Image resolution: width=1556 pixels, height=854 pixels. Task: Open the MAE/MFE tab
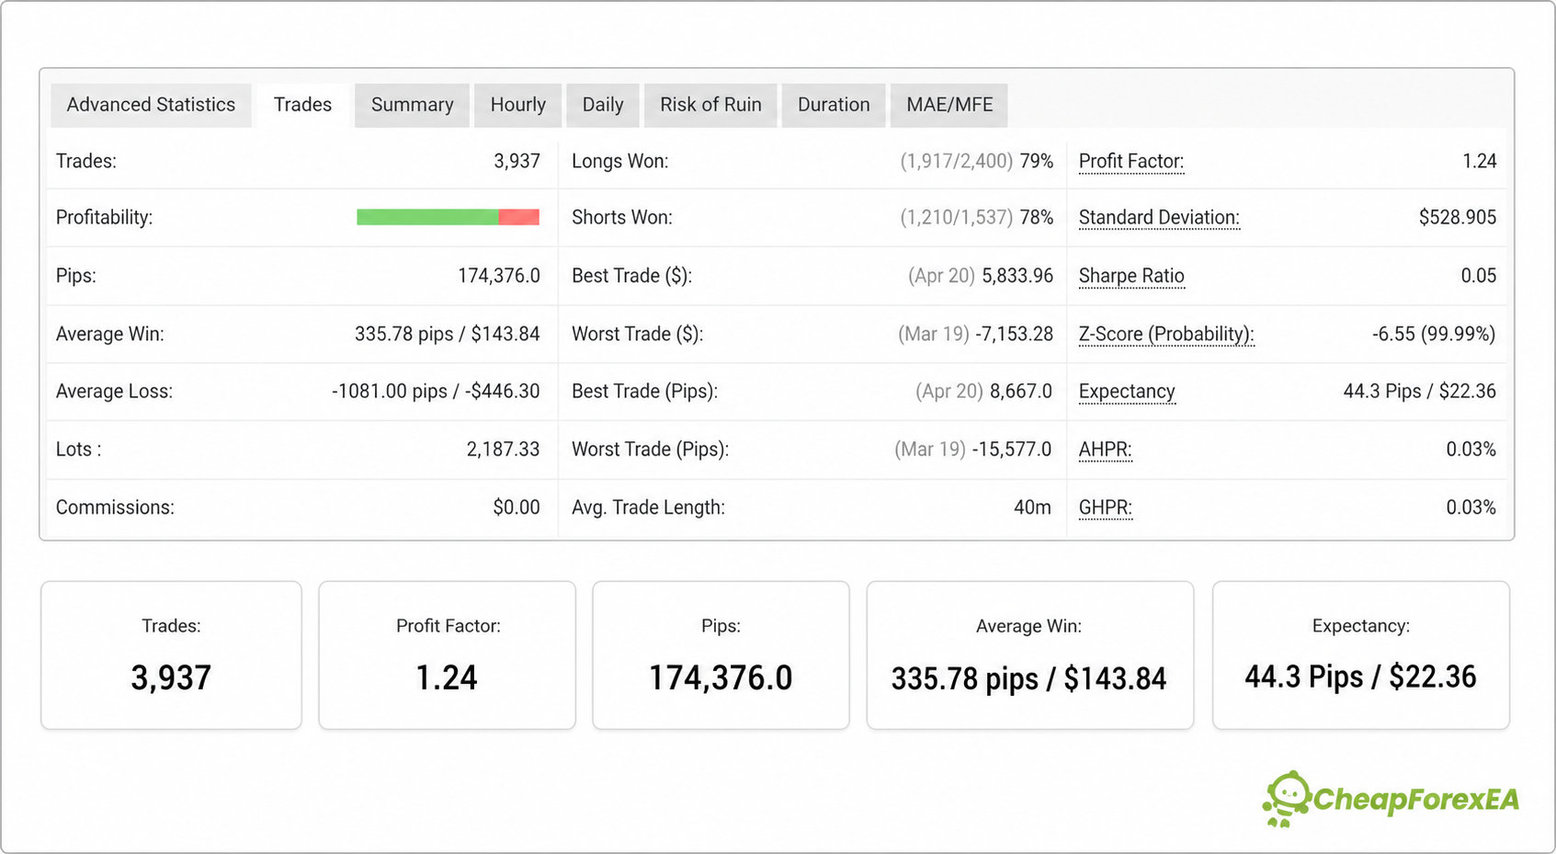(949, 105)
